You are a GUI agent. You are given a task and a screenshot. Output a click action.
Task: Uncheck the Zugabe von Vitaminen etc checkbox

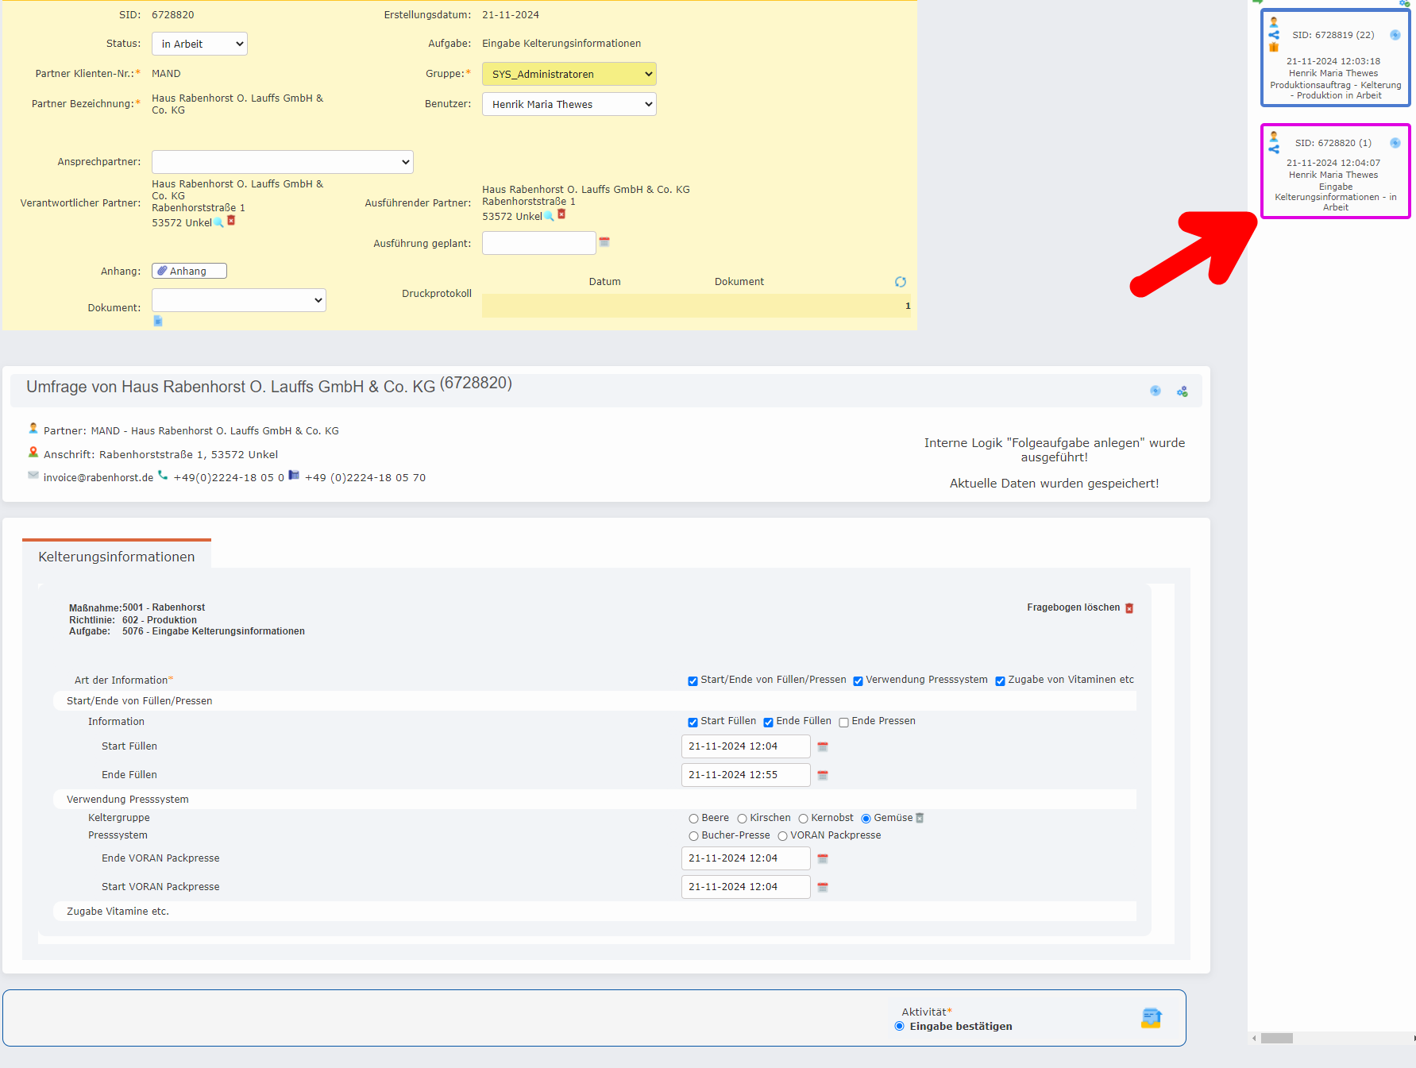click(x=1000, y=681)
